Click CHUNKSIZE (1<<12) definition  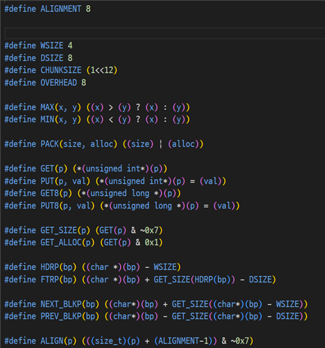pos(61,70)
